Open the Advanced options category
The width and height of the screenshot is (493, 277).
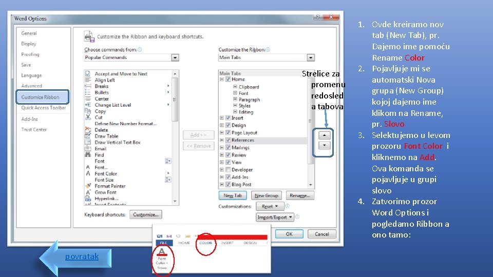[31, 86]
